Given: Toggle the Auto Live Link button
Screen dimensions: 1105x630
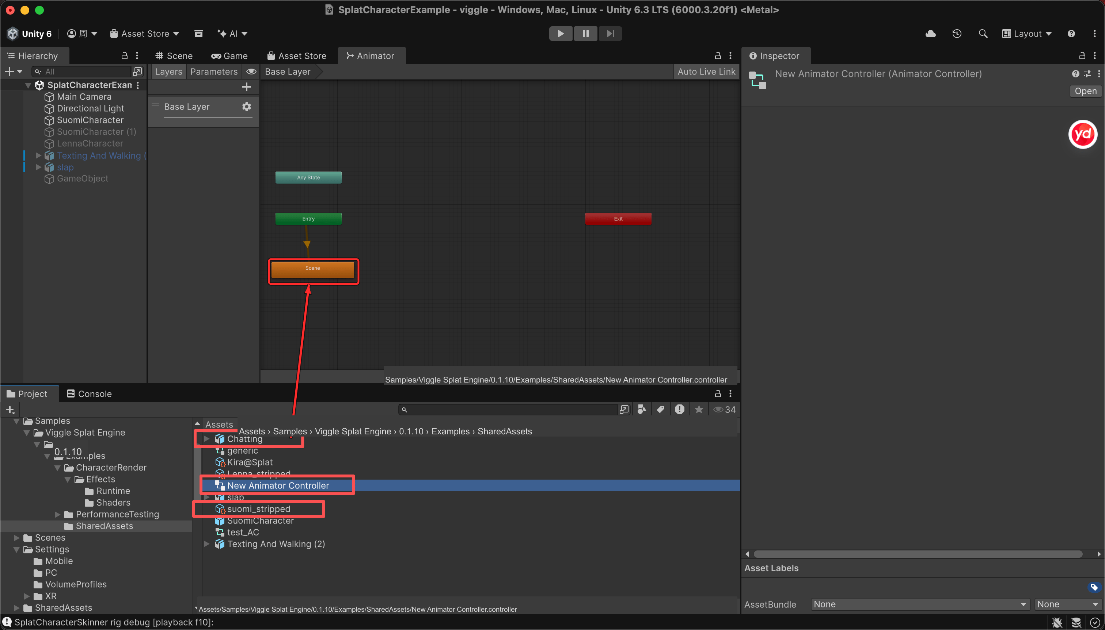Looking at the screenshot, I should (706, 72).
